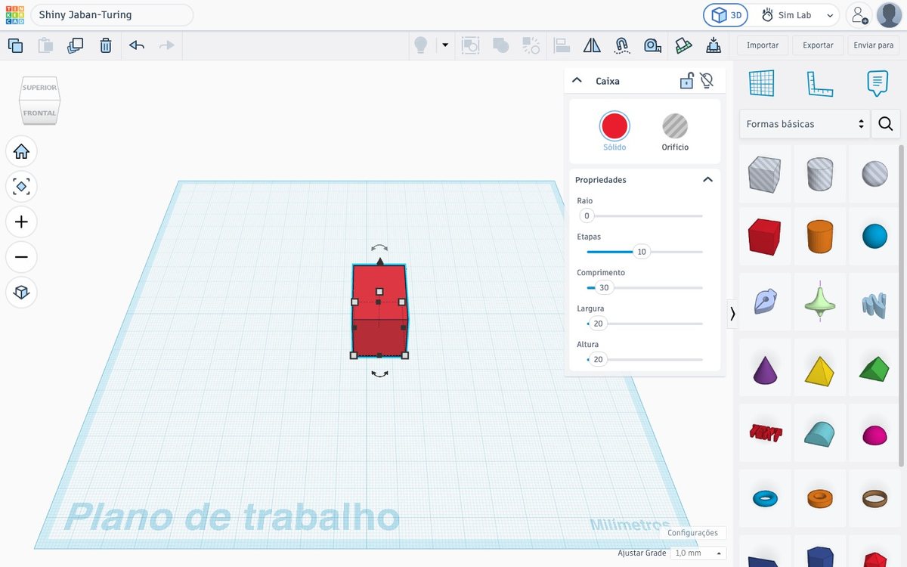Viewport: 907px width, 567px height.
Task: Select the Ruler tool icon
Action: (x=819, y=83)
